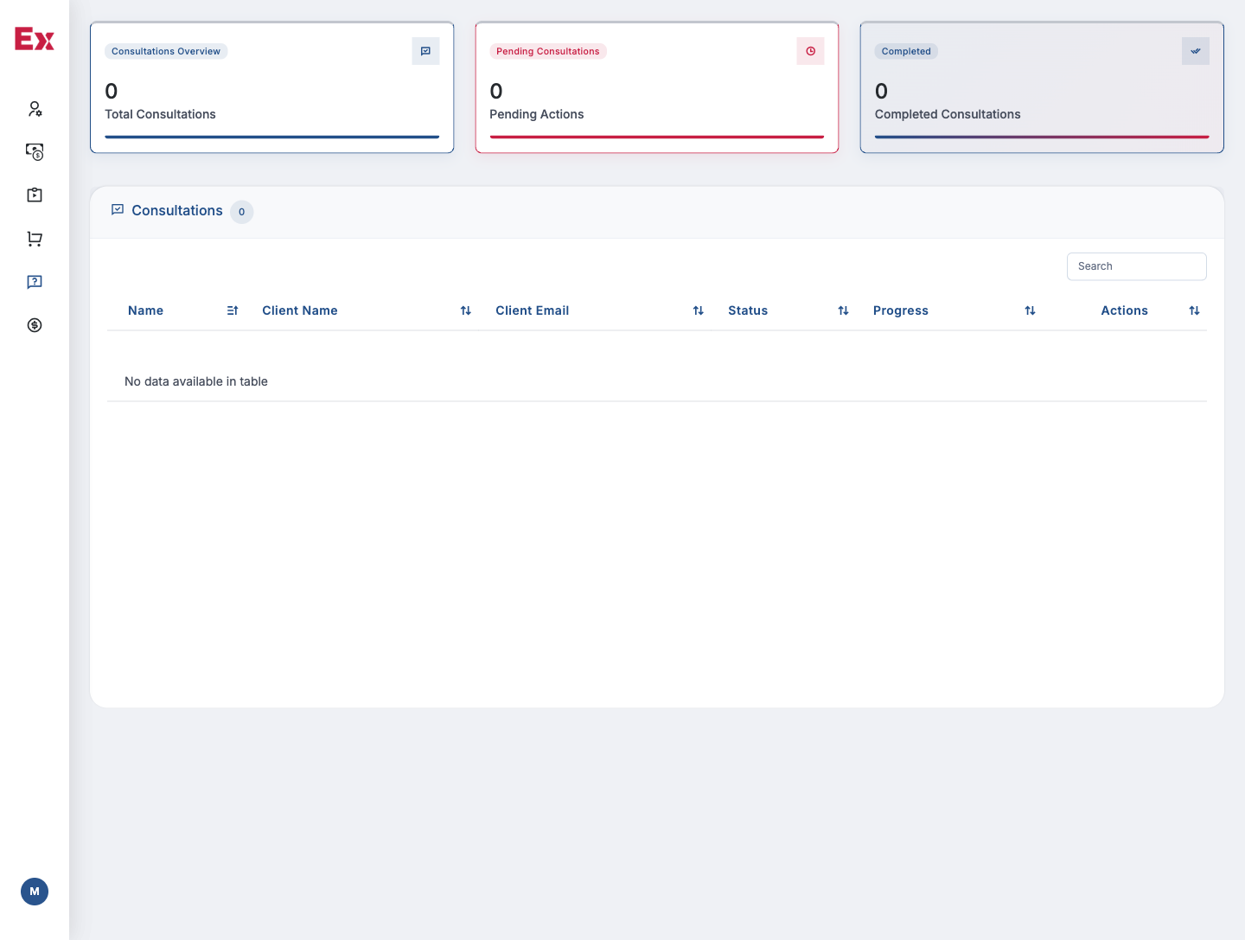The height and width of the screenshot is (940, 1245).
Task: Click the Completed Consultations label
Action: point(948,114)
